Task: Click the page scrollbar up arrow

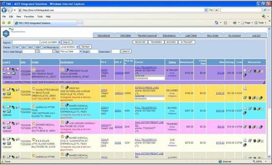Action: (269, 29)
